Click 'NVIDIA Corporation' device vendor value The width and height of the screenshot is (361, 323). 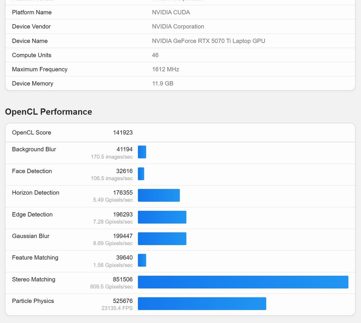(178, 27)
